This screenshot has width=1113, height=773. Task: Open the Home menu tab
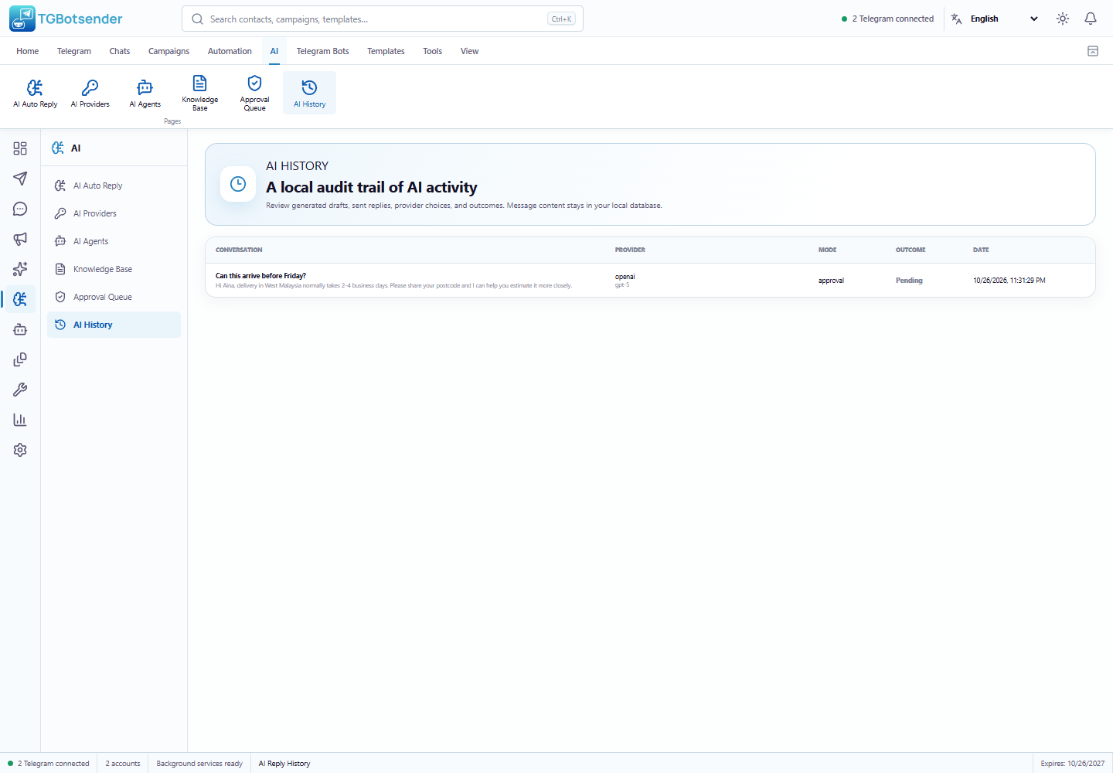[x=27, y=51]
